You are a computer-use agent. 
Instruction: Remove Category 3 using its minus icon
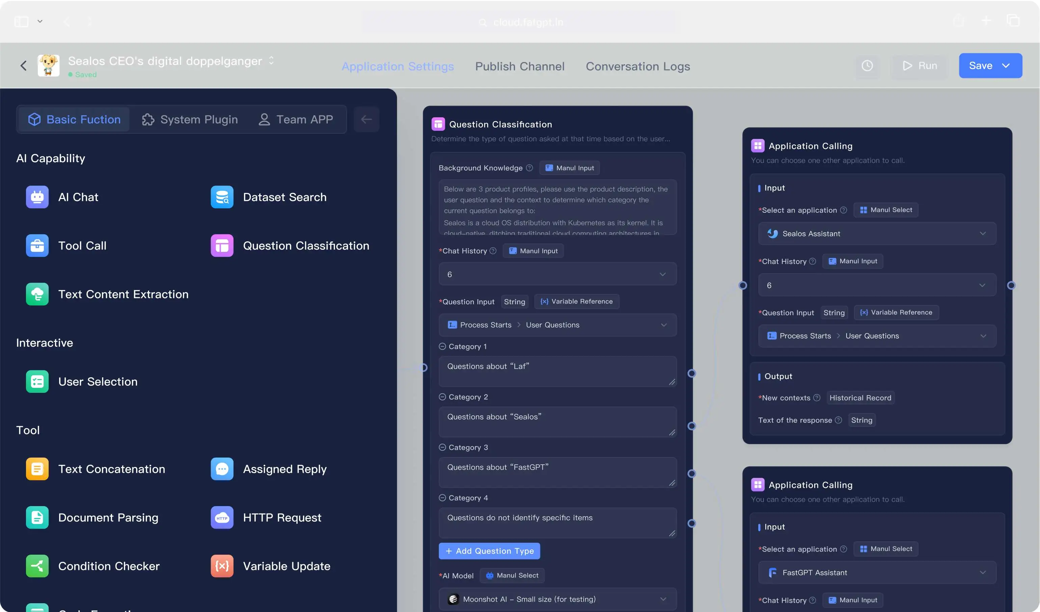[x=442, y=447]
